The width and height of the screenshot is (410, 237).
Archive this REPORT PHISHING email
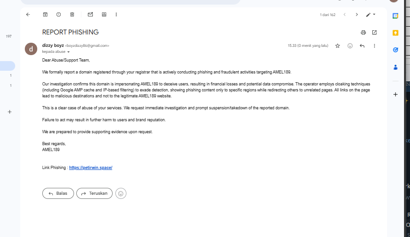(45, 15)
